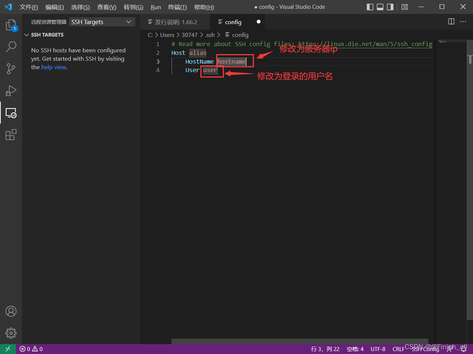Click the feedback icon in status bar
Screen dimensions: 473x354
tap(450, 349)
